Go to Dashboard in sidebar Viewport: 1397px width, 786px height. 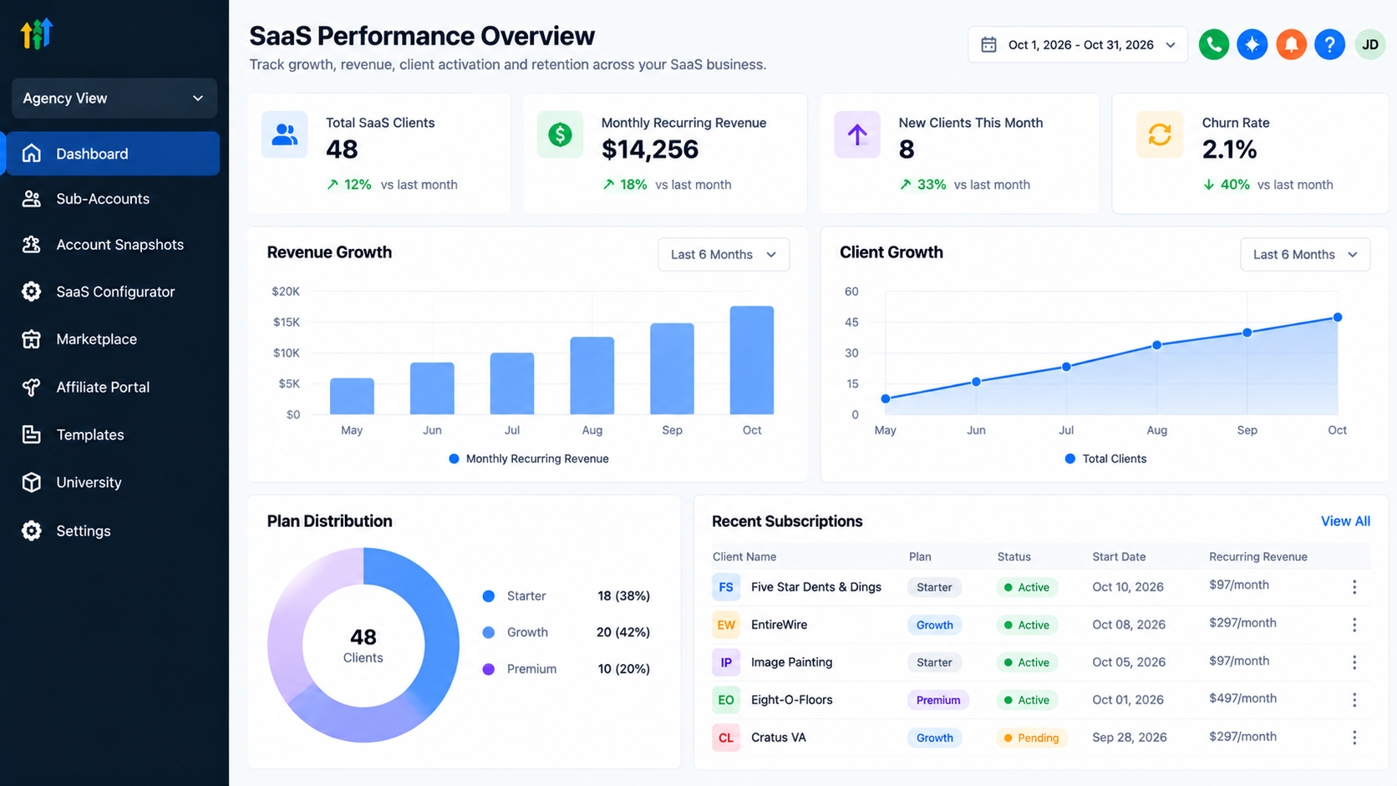coord(113,154)
